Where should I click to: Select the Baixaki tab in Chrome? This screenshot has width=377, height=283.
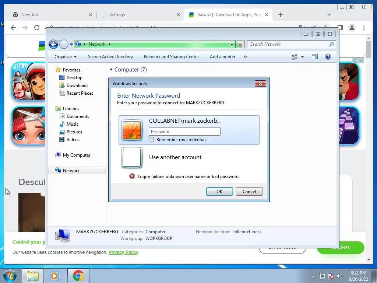[x=228, y=15]
